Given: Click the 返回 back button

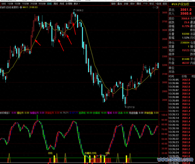Looking at the screenshot, I should (x=165, y=4).
